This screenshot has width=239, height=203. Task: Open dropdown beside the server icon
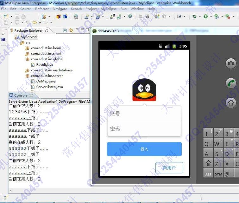124,16
